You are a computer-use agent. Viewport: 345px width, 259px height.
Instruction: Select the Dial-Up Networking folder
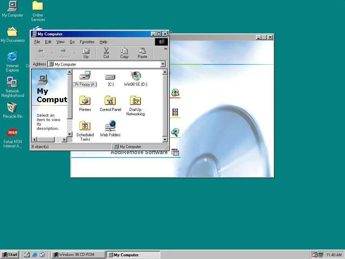(135, 106)
